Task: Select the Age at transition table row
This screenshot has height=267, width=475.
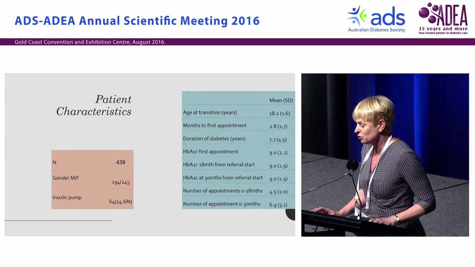Action: click(x=237, y=112)
